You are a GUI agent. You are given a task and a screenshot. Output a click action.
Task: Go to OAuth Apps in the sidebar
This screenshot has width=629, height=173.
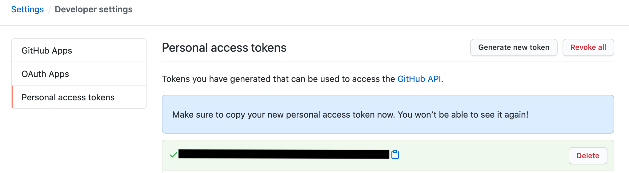point(45,74)
